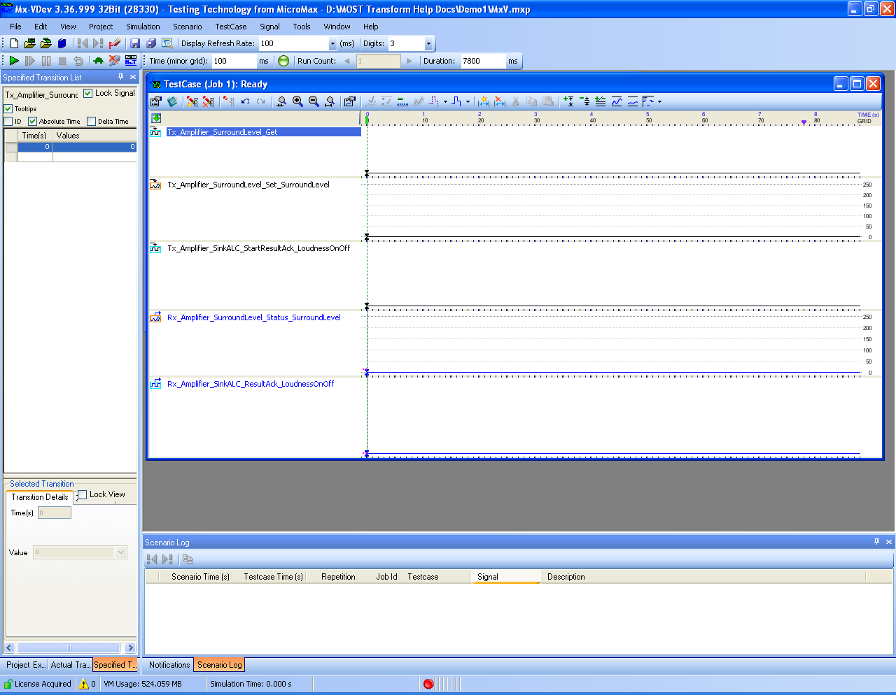Switch to the Actual Transitions tab

[70, 665]
